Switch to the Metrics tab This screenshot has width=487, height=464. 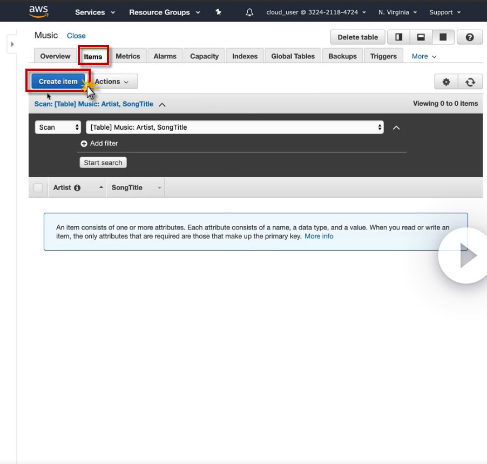(x=127, y=56)
